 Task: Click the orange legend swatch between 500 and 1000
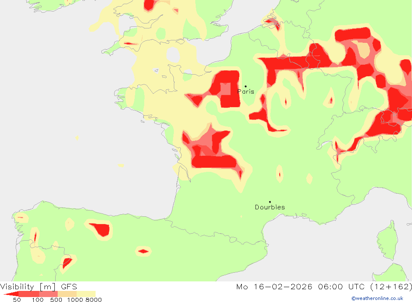[x=67, y=294]
